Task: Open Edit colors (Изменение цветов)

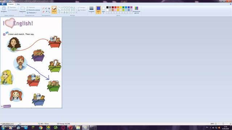Action: coord(136,10)
